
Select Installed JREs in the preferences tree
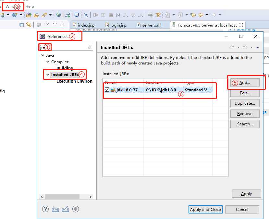tap(65, 75)
